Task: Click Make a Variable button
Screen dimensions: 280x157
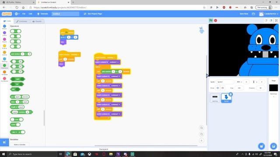Action: click(19, 145)
